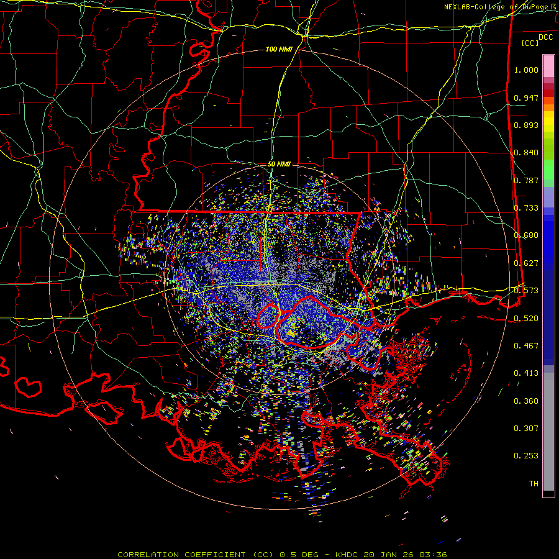Click the 0.253 colorbar value
The height and width of the screenshot is (559, 559).
tap(526, 456)
